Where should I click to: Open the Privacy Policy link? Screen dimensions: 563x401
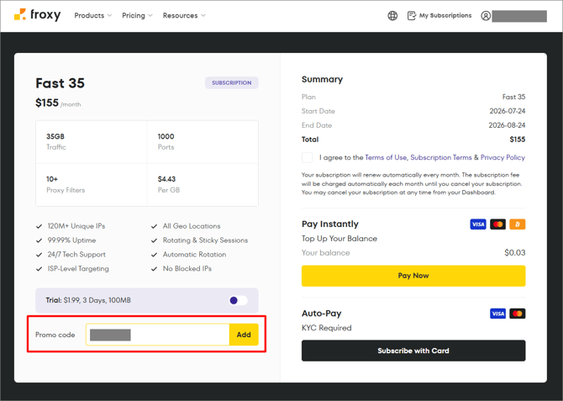(502, 157)
